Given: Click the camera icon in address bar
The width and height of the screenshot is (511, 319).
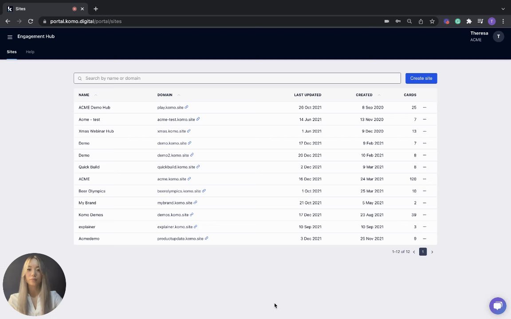Looking at the screenshot, I should click(x=386, y=21).
